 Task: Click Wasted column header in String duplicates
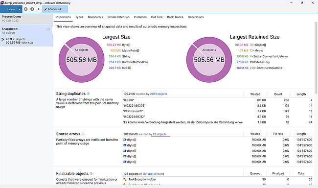pyautogui.click(x=255, y=94)
